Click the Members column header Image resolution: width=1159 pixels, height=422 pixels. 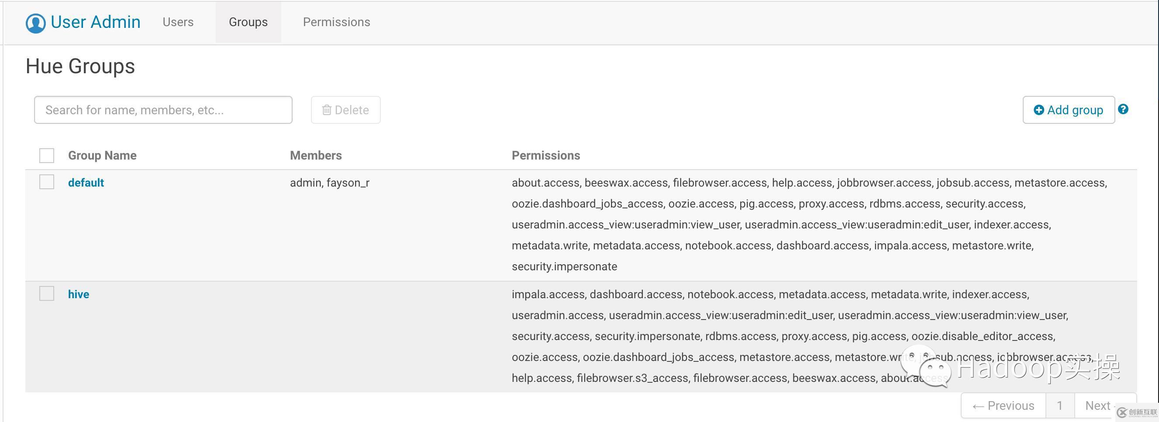coord(316,155)
